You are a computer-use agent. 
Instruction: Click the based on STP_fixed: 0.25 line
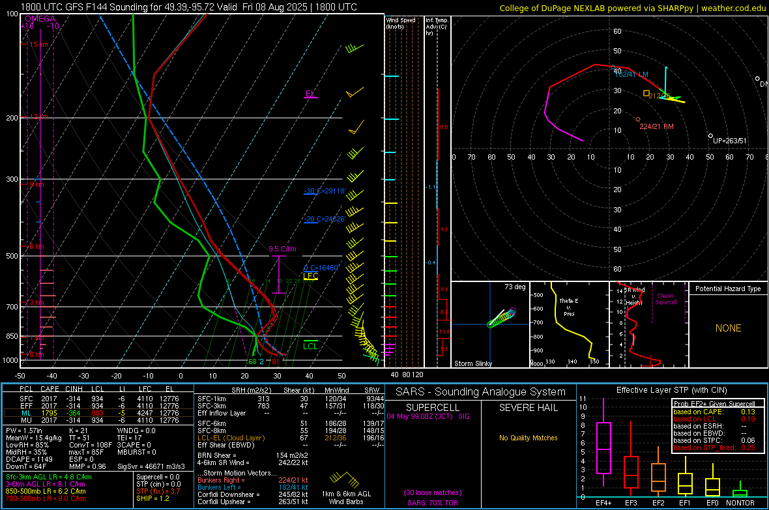click(714, 447)
